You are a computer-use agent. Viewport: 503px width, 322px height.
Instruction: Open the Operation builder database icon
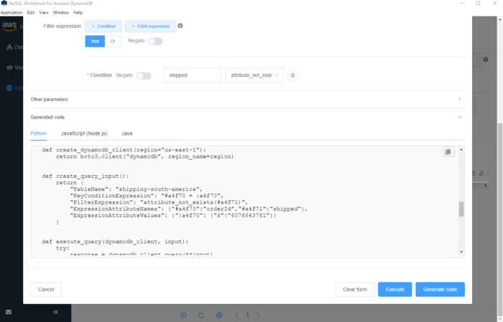tap(9, 88)
